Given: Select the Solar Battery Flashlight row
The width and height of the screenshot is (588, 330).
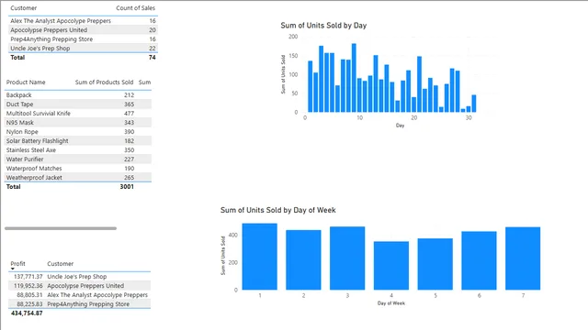Looking at the screenshot, I should tap(78, 140).
